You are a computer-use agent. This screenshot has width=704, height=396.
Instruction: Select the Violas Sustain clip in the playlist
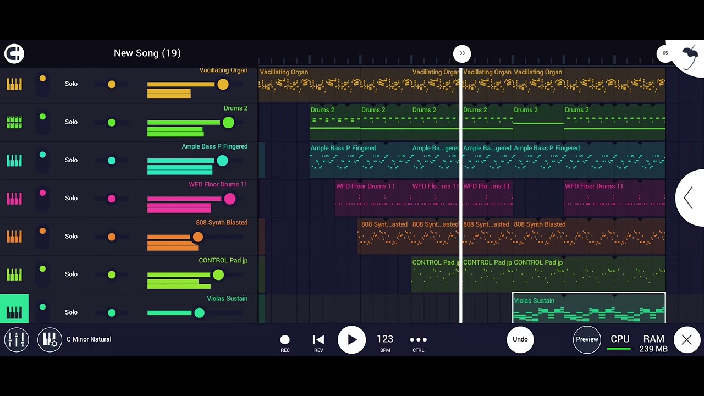(589, 308)
